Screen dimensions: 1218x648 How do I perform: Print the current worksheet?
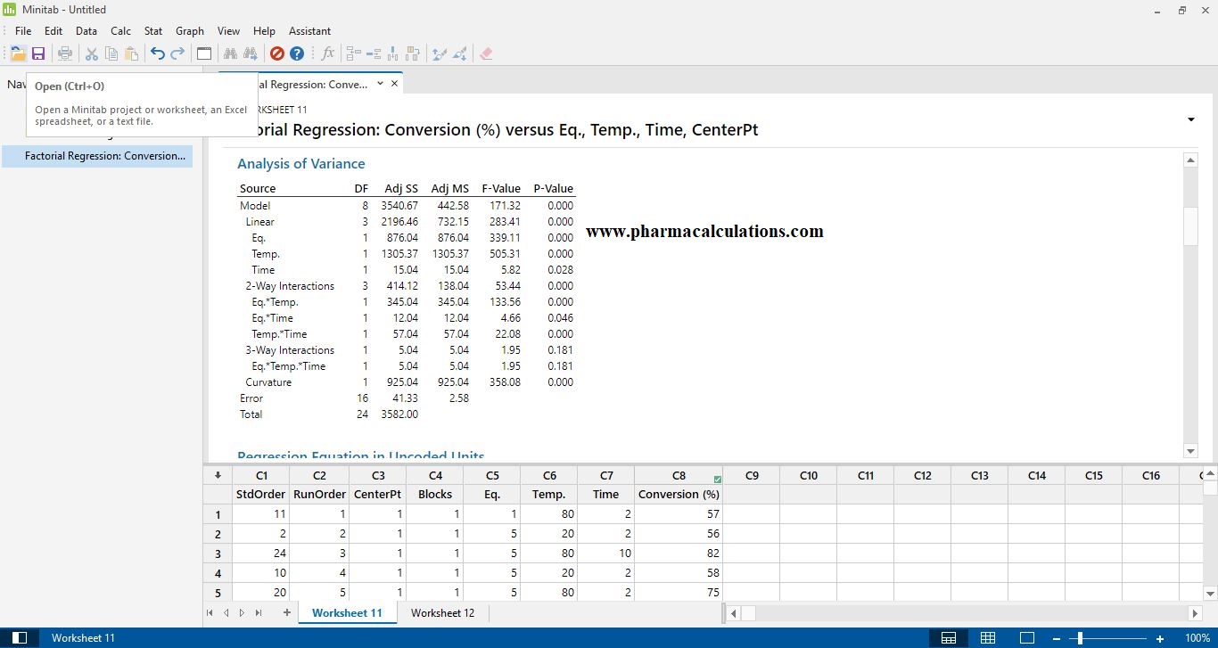[64, 53]
